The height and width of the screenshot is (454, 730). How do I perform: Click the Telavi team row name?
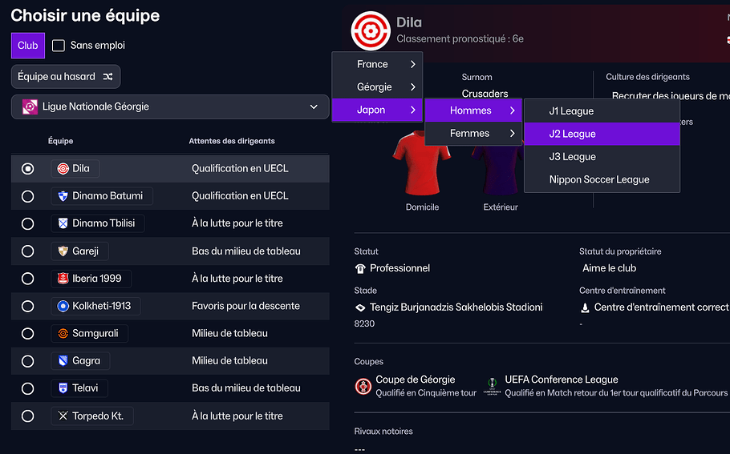(85, 388)
